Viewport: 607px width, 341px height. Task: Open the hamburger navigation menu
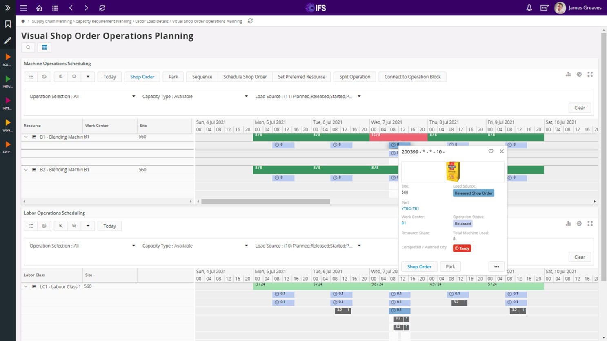23,8
